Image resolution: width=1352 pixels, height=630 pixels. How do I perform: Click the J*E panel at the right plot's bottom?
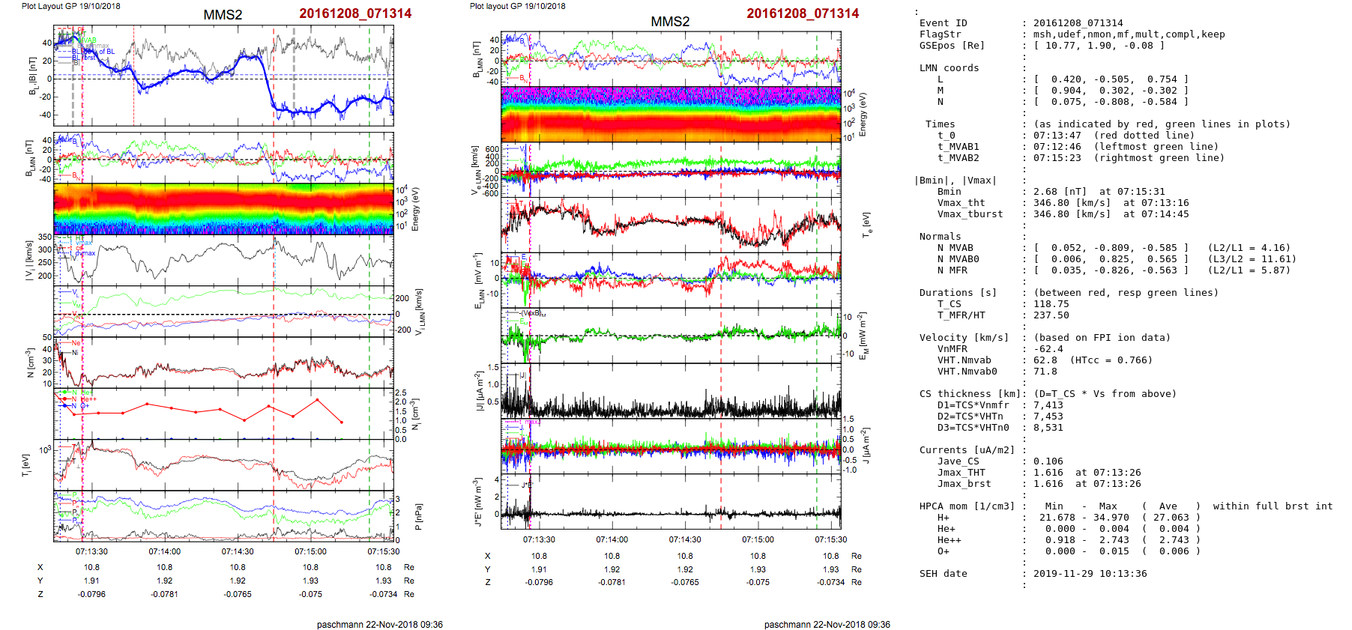tap(671, 502)
